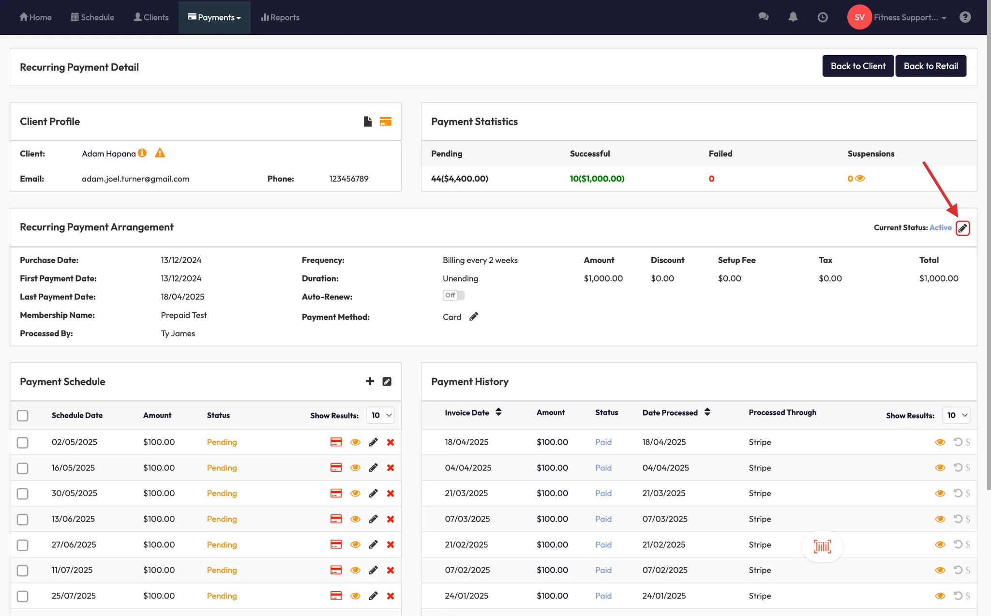Refund the 18/04/2025 paid invoice
The width and height of the screenshot is (991, 616).
[x=958, y=442]
